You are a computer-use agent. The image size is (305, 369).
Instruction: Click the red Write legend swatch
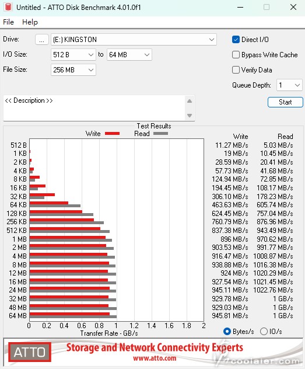(112, 134)
